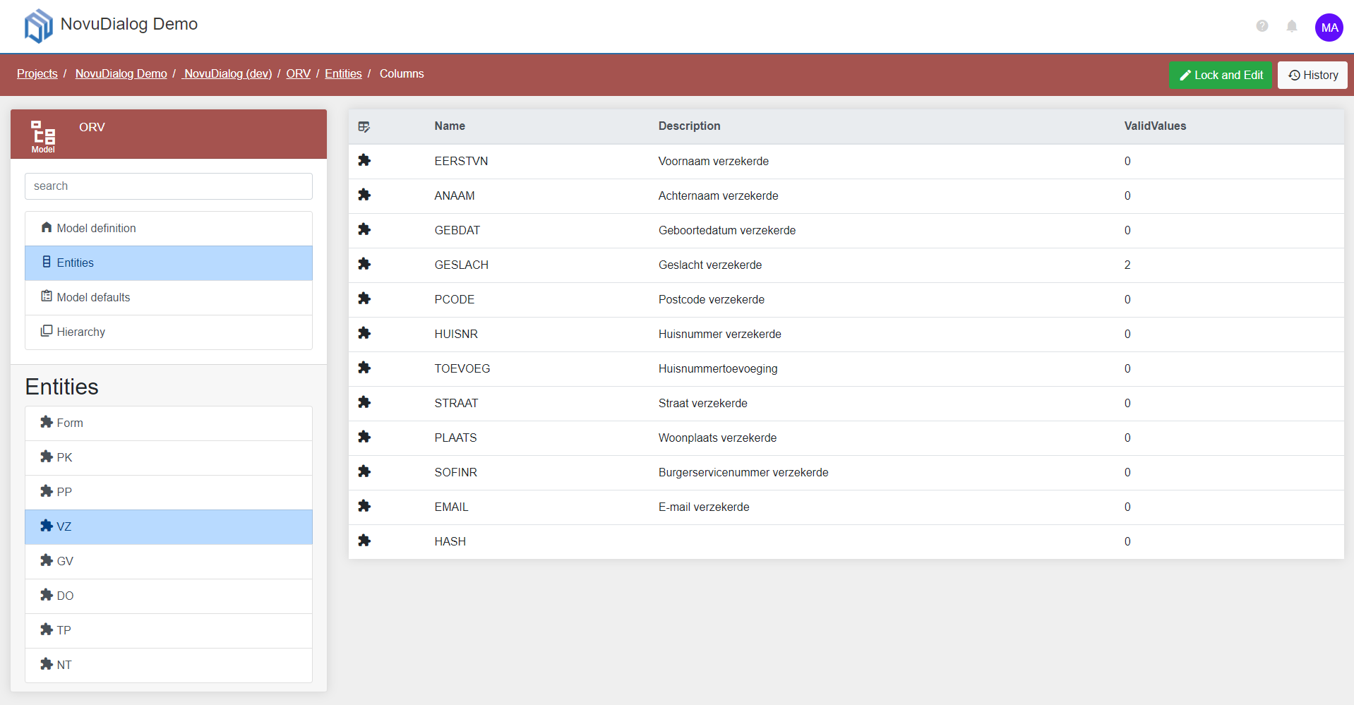The height and width of the screenshot is (705, 1354).
Task: Click the home icon beside Model definition
Action: (x=47, y=227)
